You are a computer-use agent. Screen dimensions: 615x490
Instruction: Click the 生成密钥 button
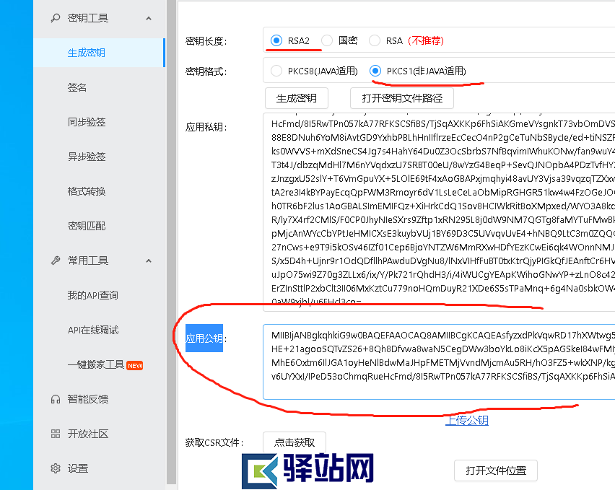click(x=297, y=98)
